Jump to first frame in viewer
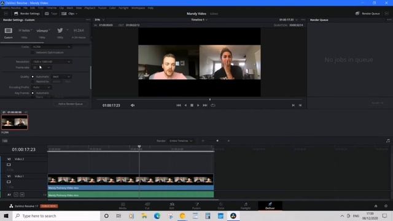Image resolution: width=393 pixels, height=221 pixels. [x=179, y=106]
